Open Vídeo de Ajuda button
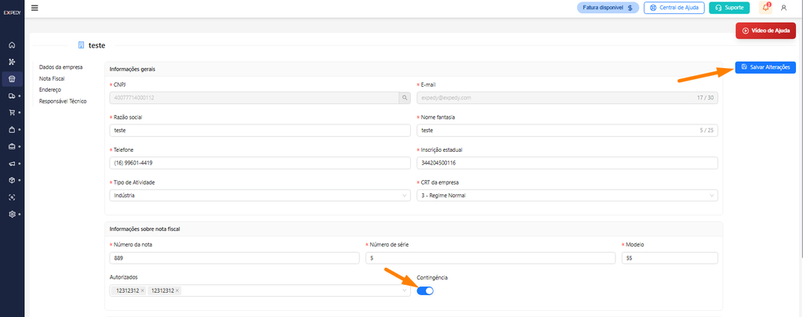Image resolution: width=803 pixels, height=317 pixels. coord(765,31)
